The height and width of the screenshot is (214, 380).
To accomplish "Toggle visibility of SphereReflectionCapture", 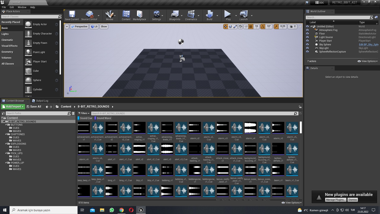I will [x=308, y=52].
